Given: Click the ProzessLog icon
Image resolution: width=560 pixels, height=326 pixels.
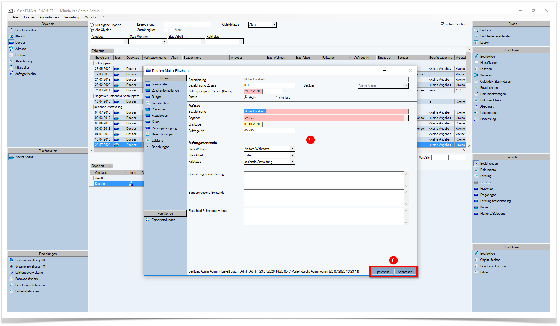Looking at the screenshot, I should coord(476,119).
